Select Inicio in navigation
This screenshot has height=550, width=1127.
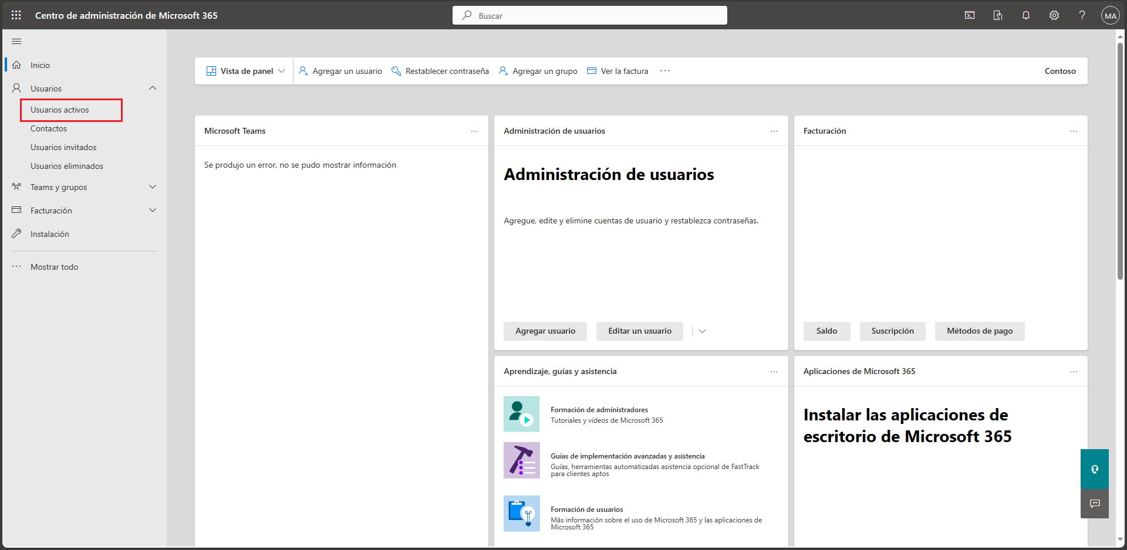pos(40,65)
